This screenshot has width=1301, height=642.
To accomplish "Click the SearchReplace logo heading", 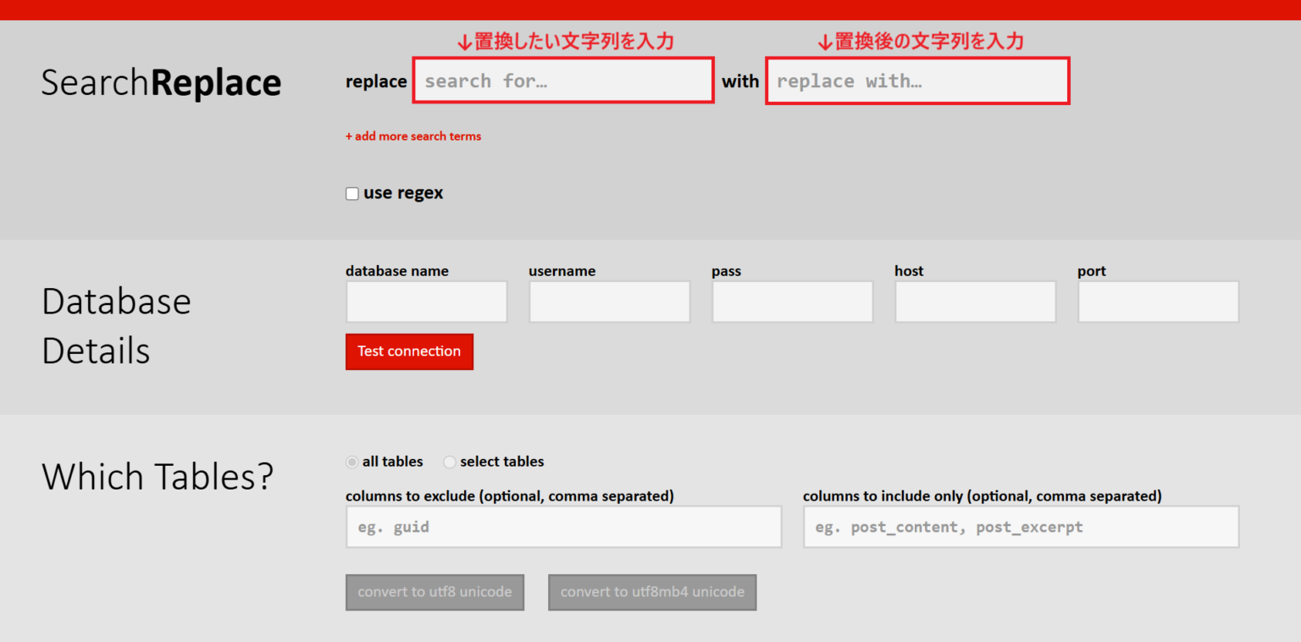I will 161,82.
